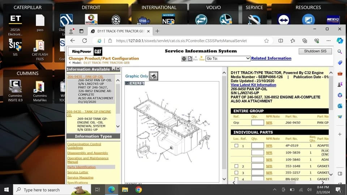Click the SIS home icon beside Go To
The height and width of the screenshot is (195, 347).
tap(184, 58)
